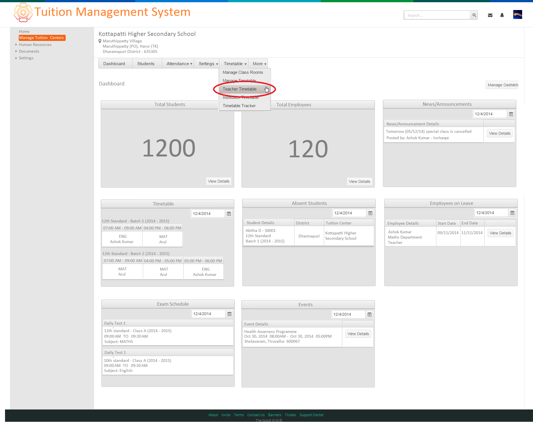The image size is (533, 422).
Task: Click the search magnifier icon
Action: tap(474, 15)
